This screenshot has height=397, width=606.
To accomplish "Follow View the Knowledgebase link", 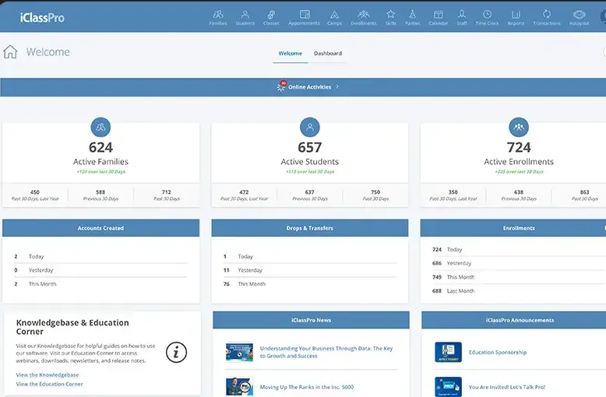I will click(x=48, y=374).
